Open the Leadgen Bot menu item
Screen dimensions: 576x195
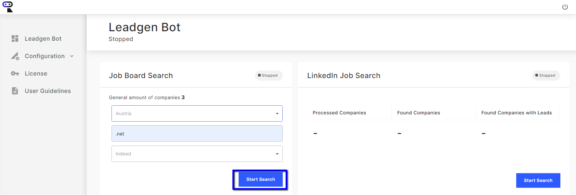pos(43,38)
